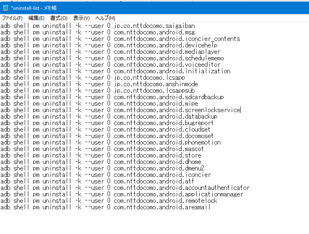This screenshot has width=309, height=234.
Task: Click the jp.co.nttdocomo.lcsappsub line
Action: (97, 91)
